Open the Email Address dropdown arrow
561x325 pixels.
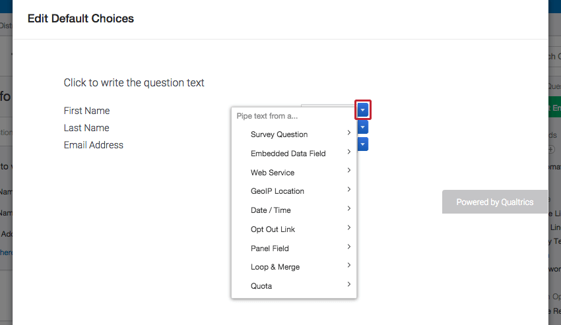point(363,144)
